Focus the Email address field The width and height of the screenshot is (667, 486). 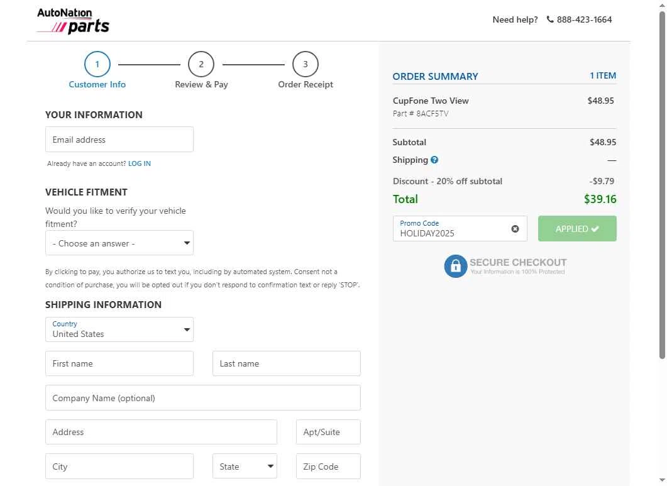tap(119, 139)
